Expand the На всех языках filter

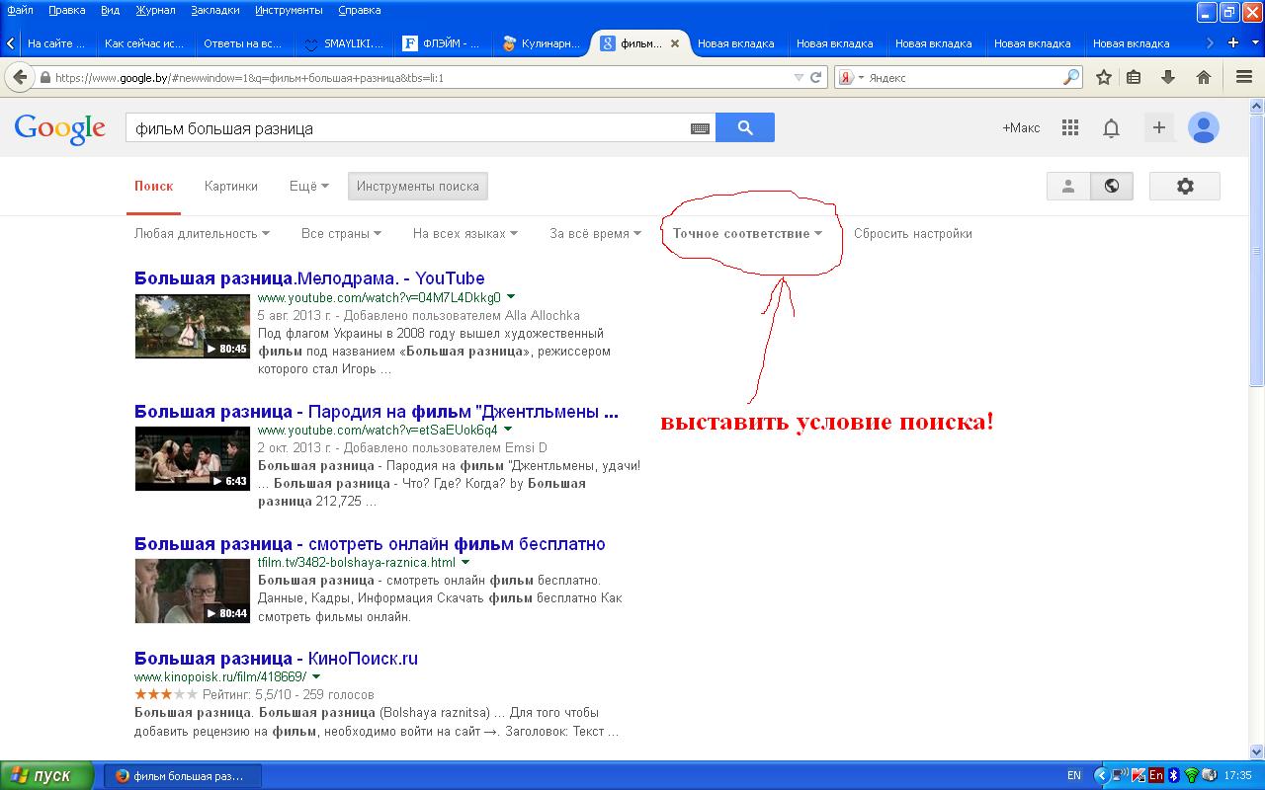[465, 234]
